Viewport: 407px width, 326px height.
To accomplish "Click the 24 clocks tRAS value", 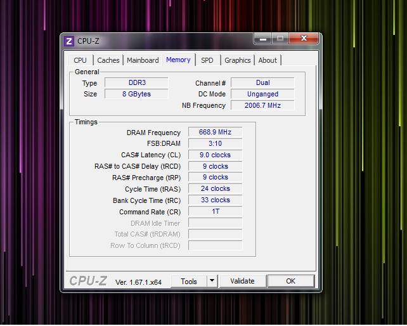I will (x=215, y=188).
